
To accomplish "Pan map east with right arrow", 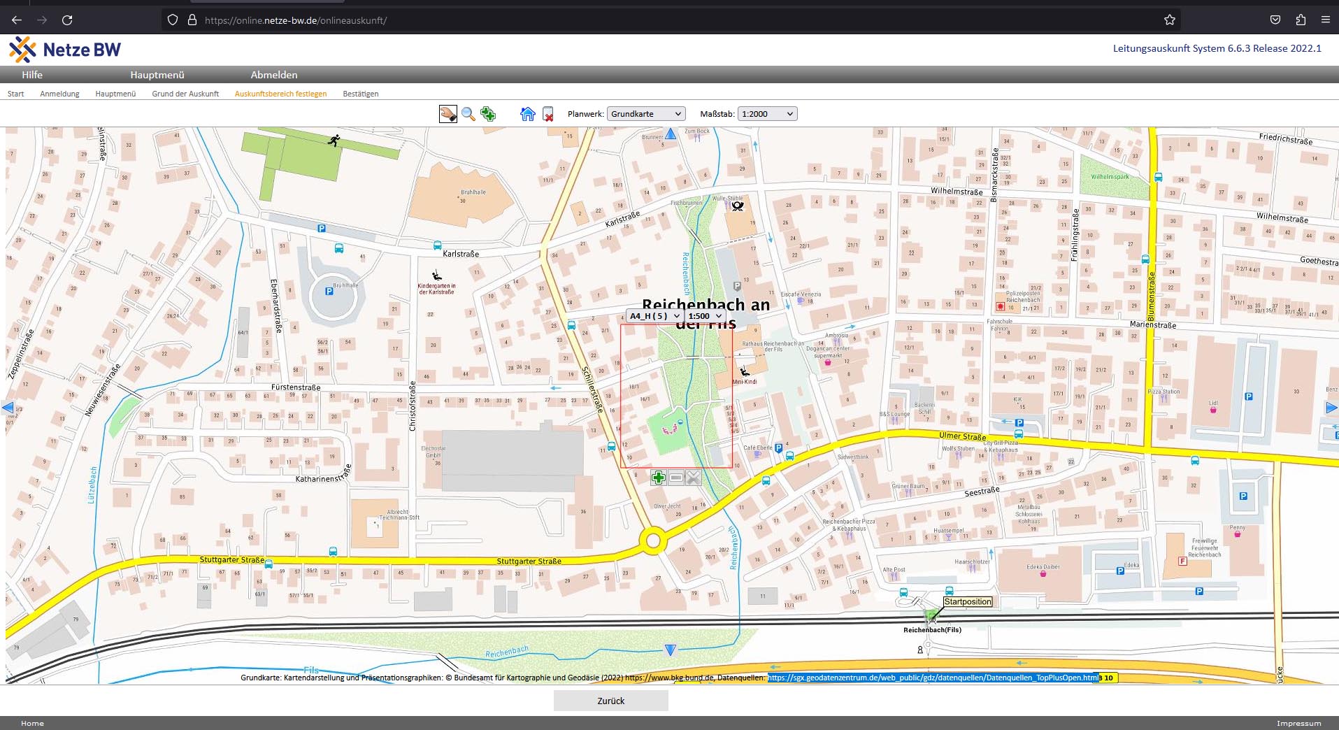I will click(1331, 407).
